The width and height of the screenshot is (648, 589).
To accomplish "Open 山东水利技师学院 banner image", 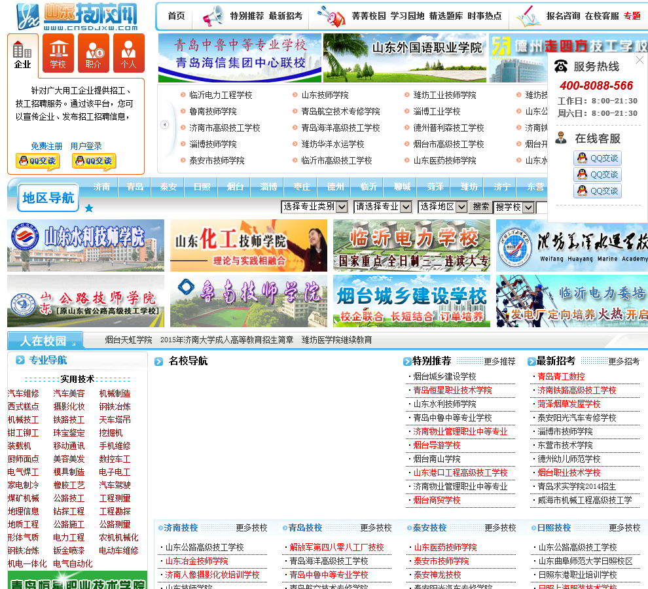I will pyautogui.click(x=86, y=245).
